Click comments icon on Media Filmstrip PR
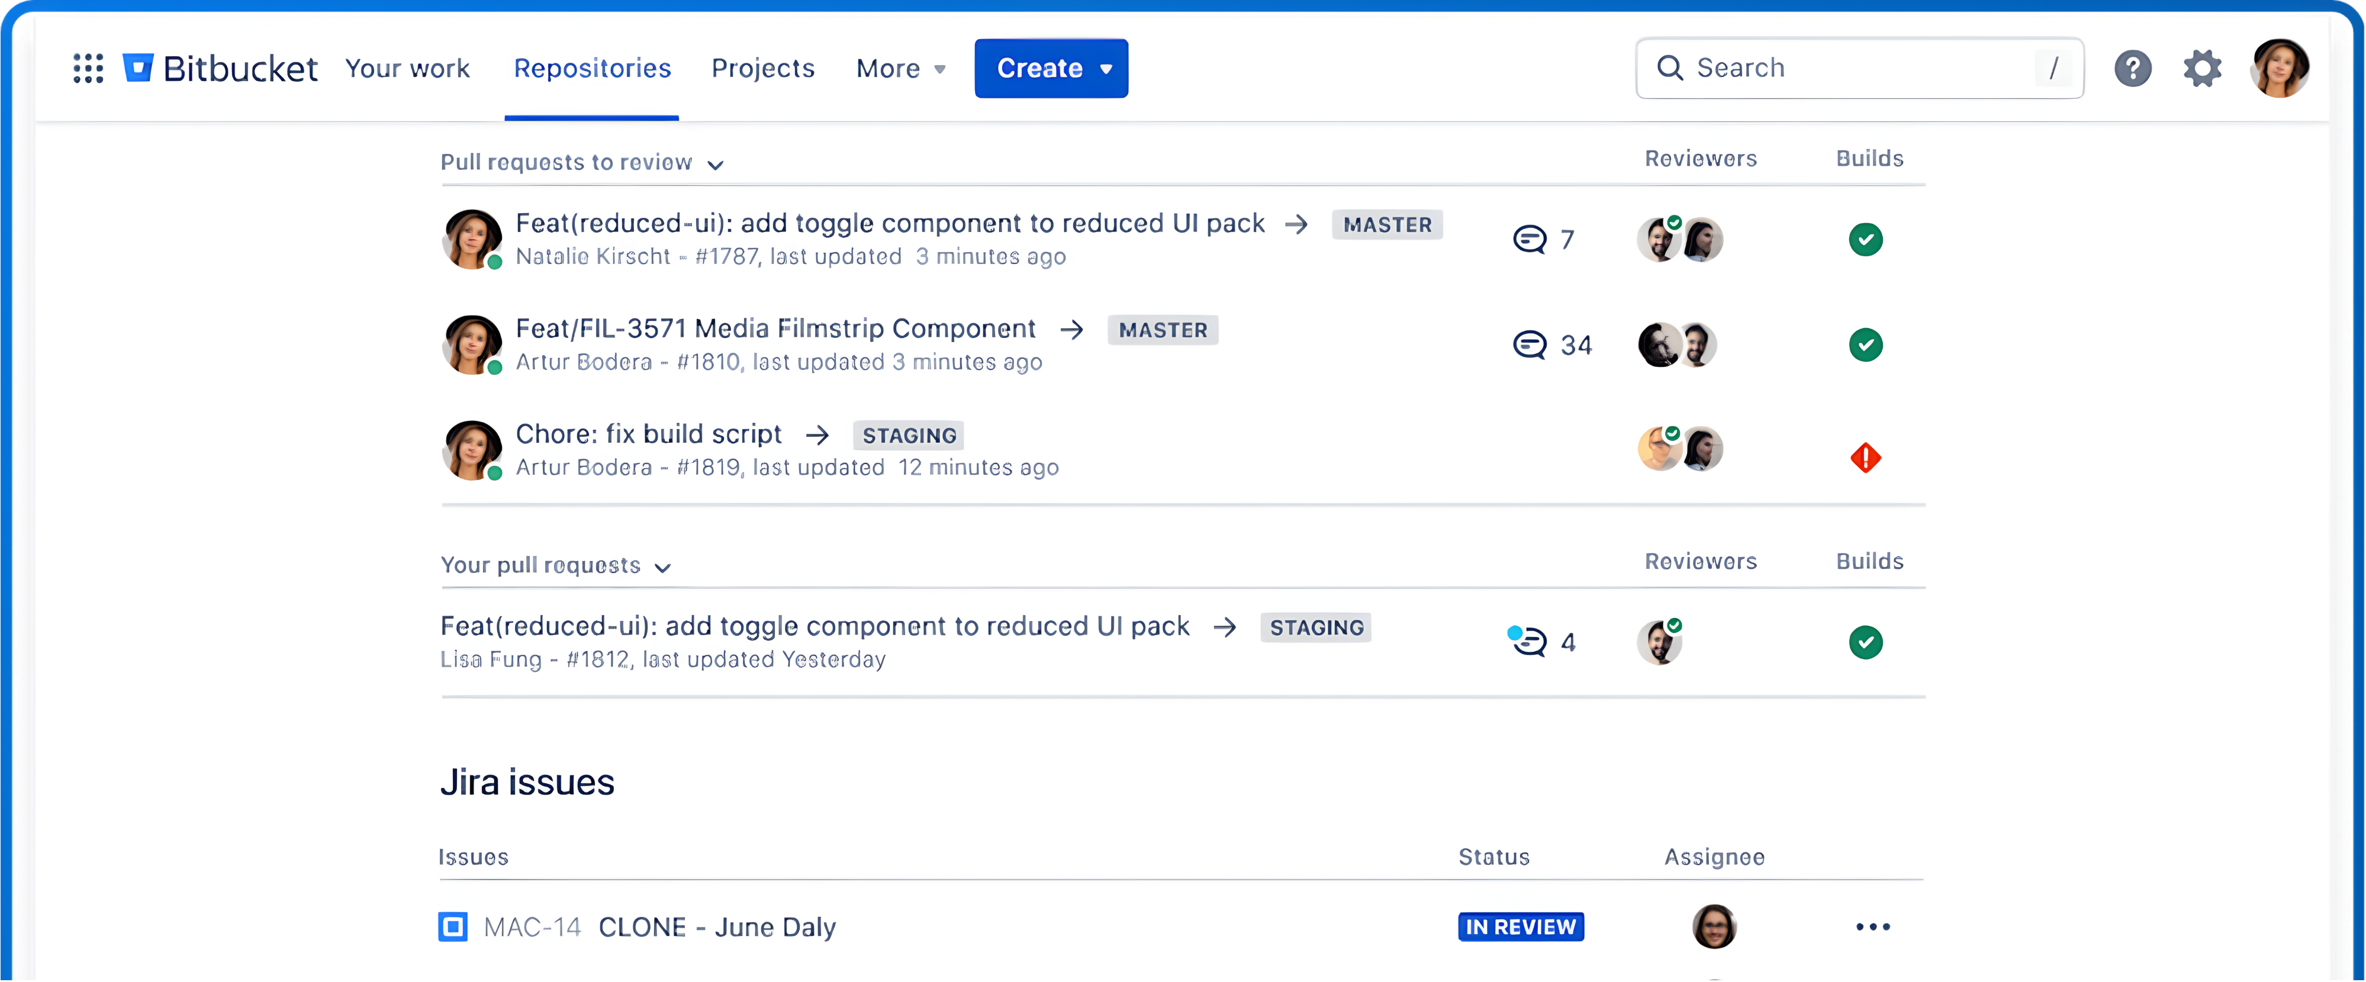2366x982 pixels. (1529, 346)
